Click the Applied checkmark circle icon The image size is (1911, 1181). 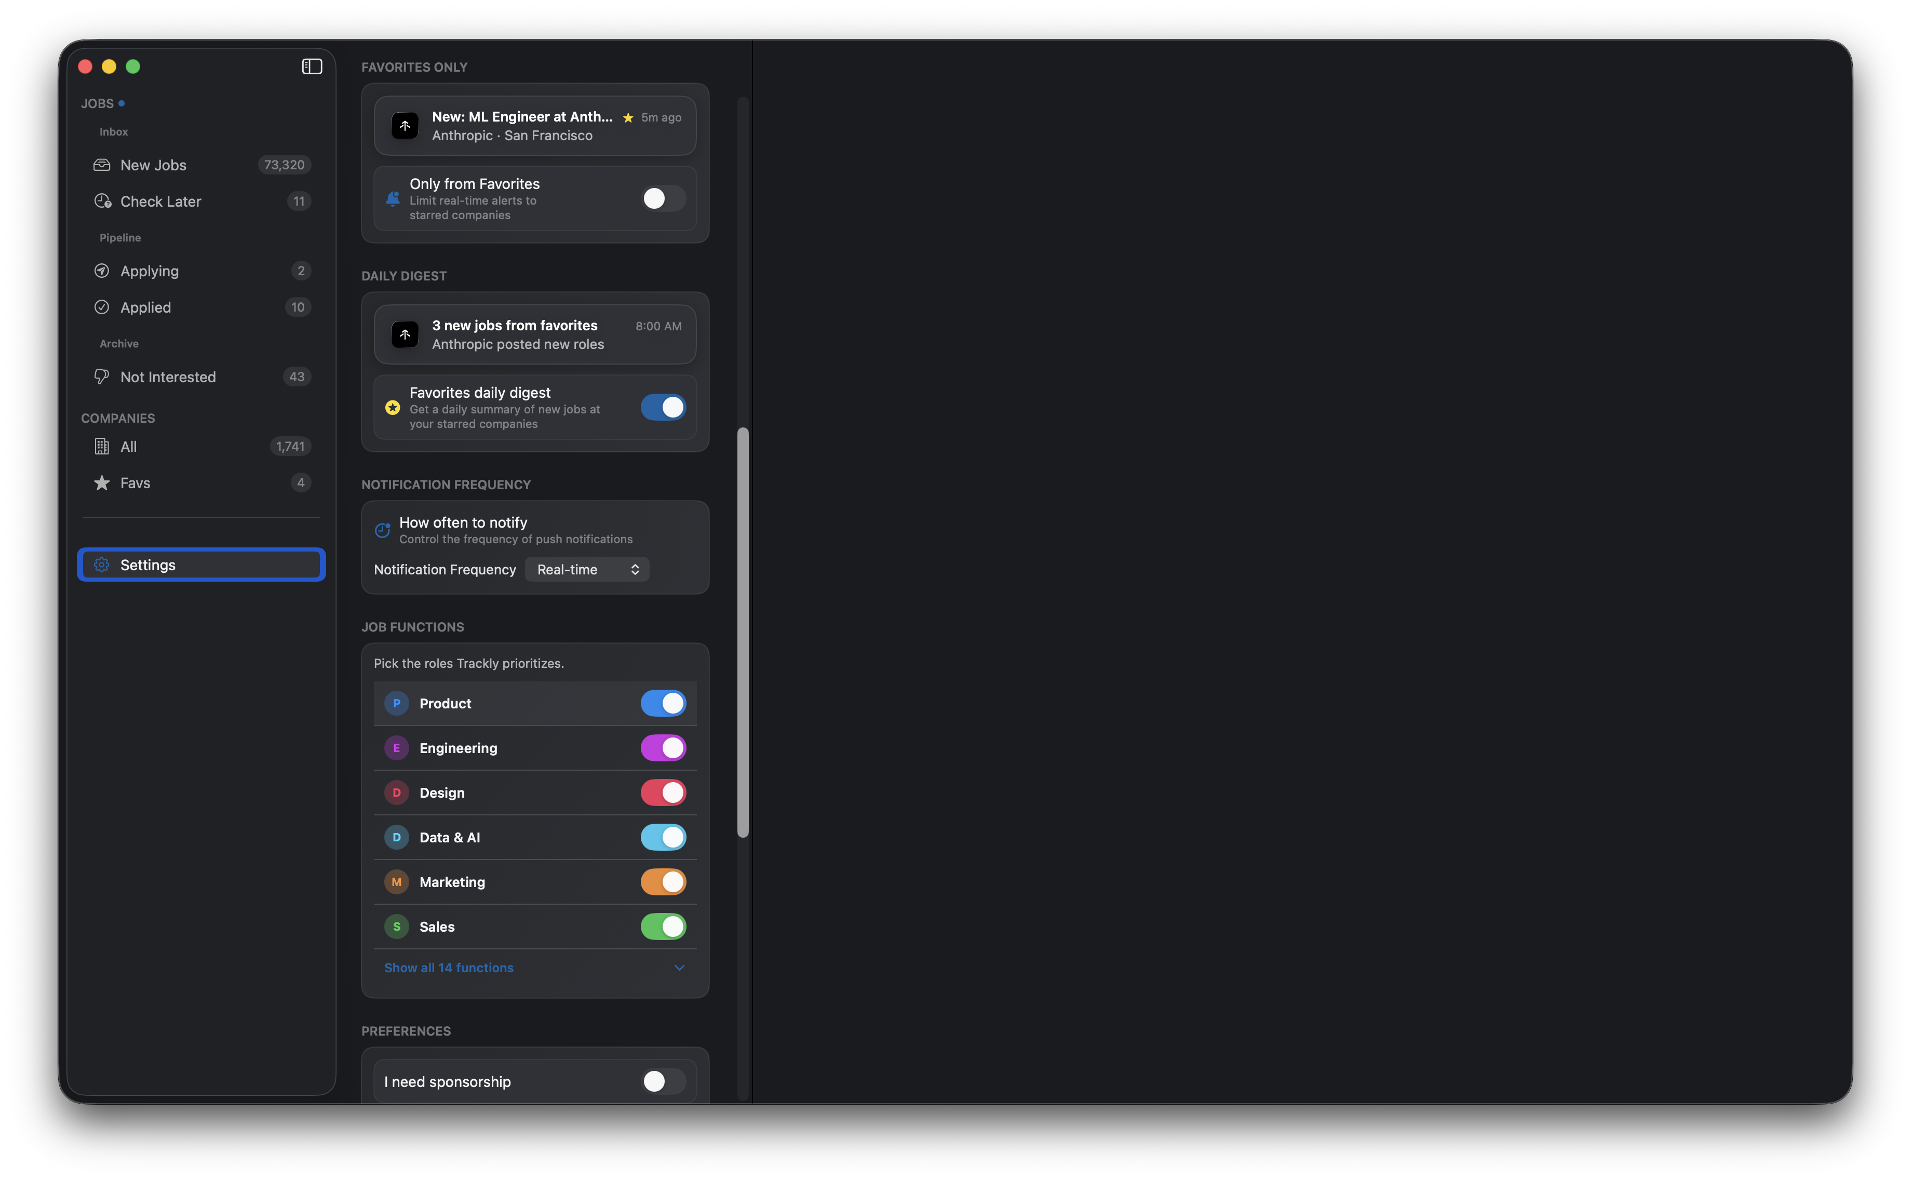pos(102,307)
